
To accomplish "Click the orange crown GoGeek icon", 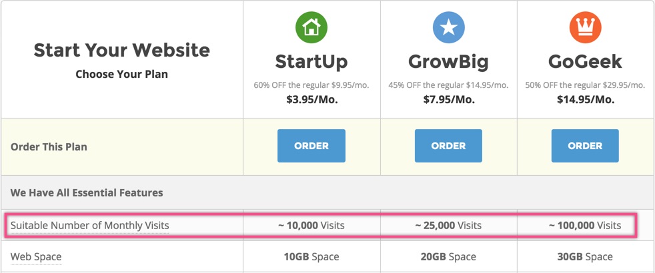I will point(585,27).
